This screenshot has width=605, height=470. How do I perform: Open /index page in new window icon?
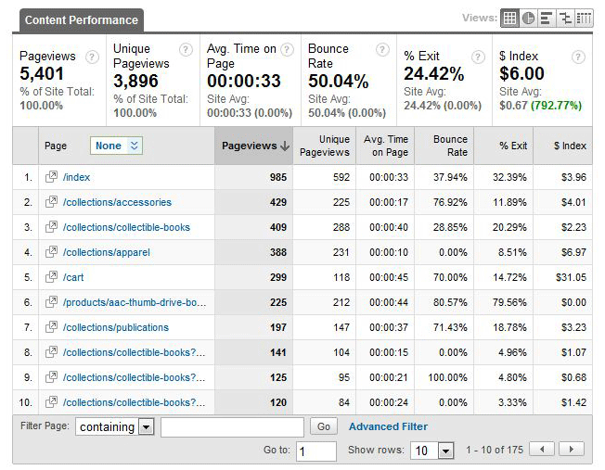pos(51,177)
